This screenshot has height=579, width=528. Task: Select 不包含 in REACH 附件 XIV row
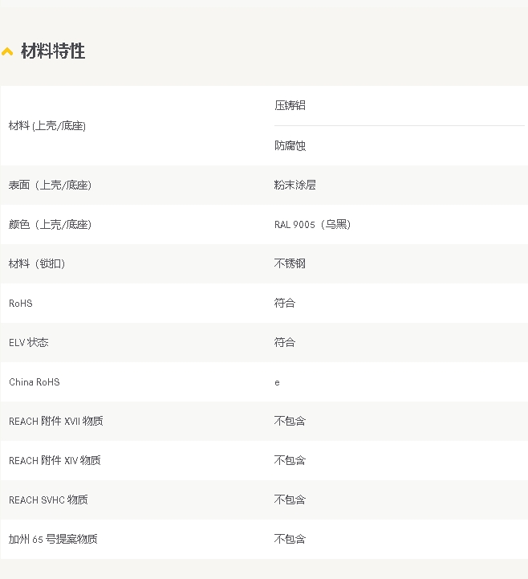click(x=290, y=460)
